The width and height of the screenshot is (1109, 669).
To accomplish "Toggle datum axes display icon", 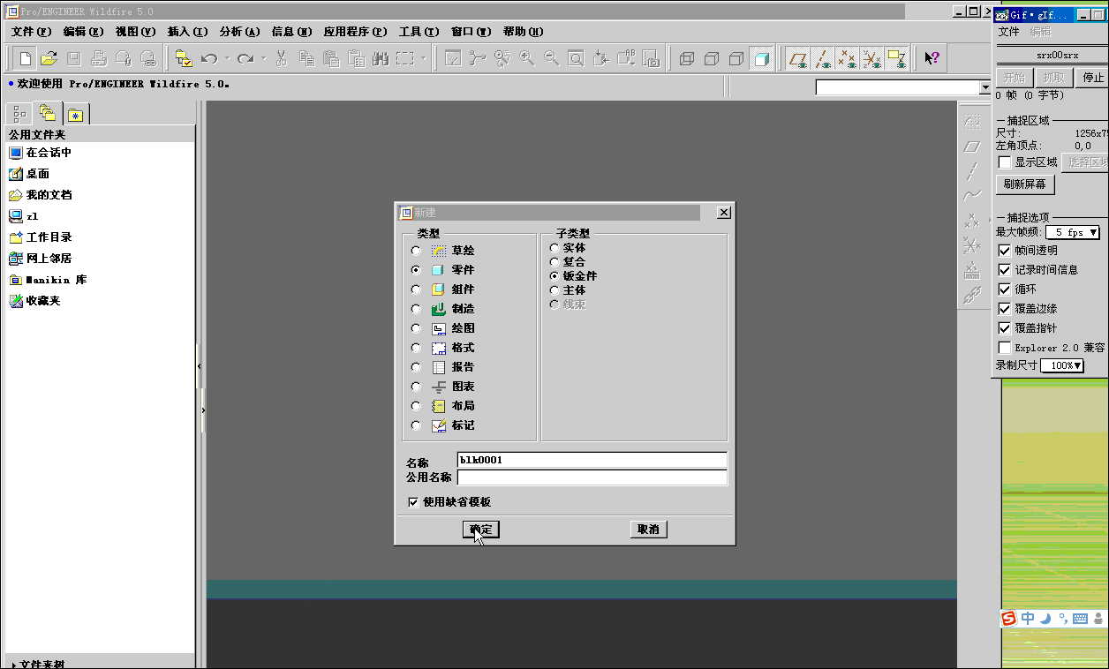I will (x=823, y=58).
